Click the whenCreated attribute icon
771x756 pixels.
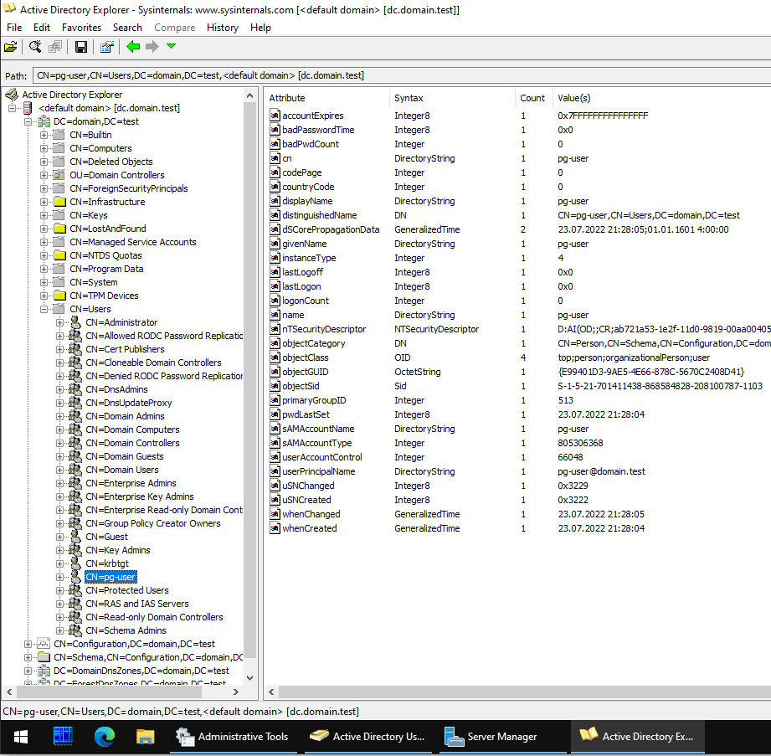(275, 528)
